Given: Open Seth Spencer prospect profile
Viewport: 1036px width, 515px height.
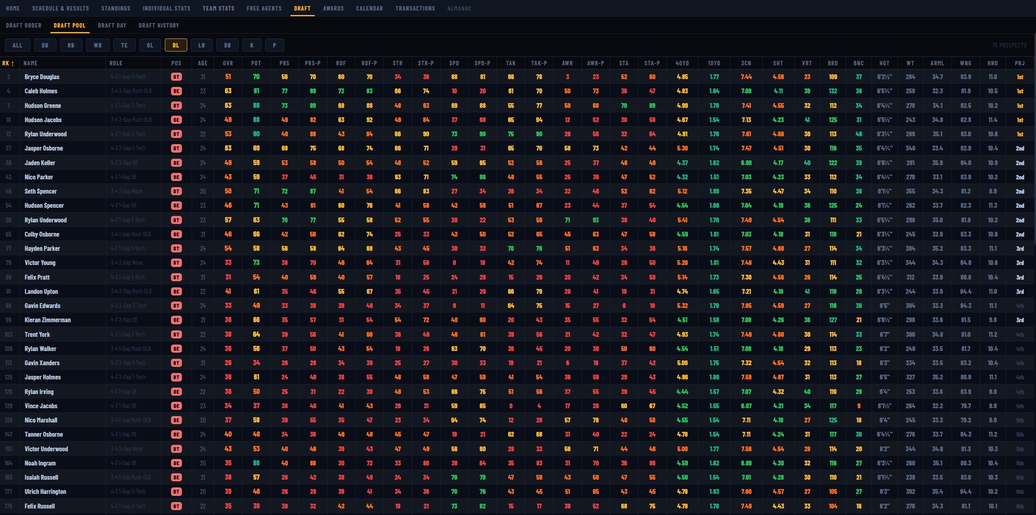Looking at the screenshot, I should pos(41,191).
